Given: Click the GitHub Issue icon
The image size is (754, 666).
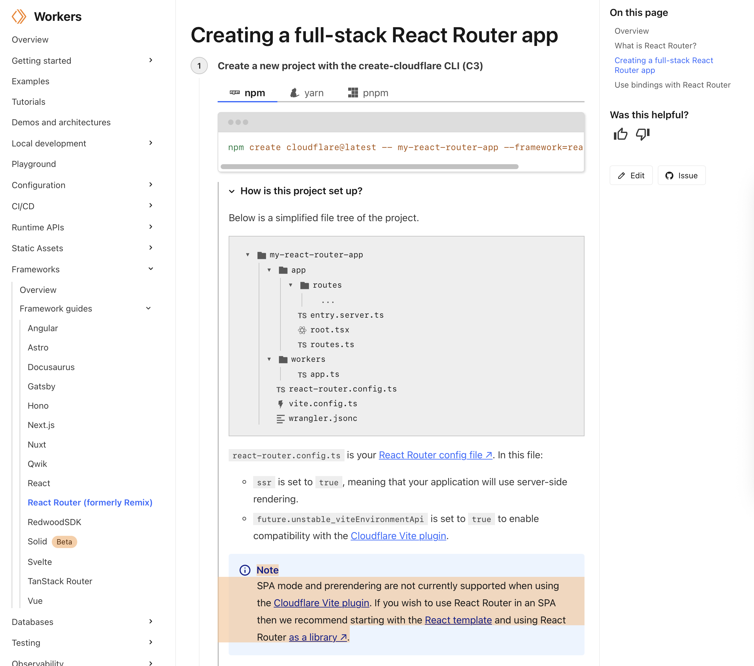Looking at the screenshot, I should pos(669,176).
